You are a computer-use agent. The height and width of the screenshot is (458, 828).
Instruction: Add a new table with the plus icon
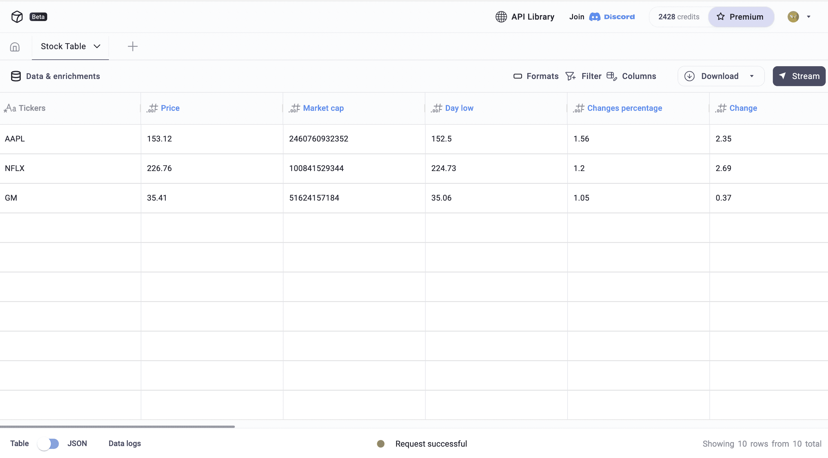133,46
